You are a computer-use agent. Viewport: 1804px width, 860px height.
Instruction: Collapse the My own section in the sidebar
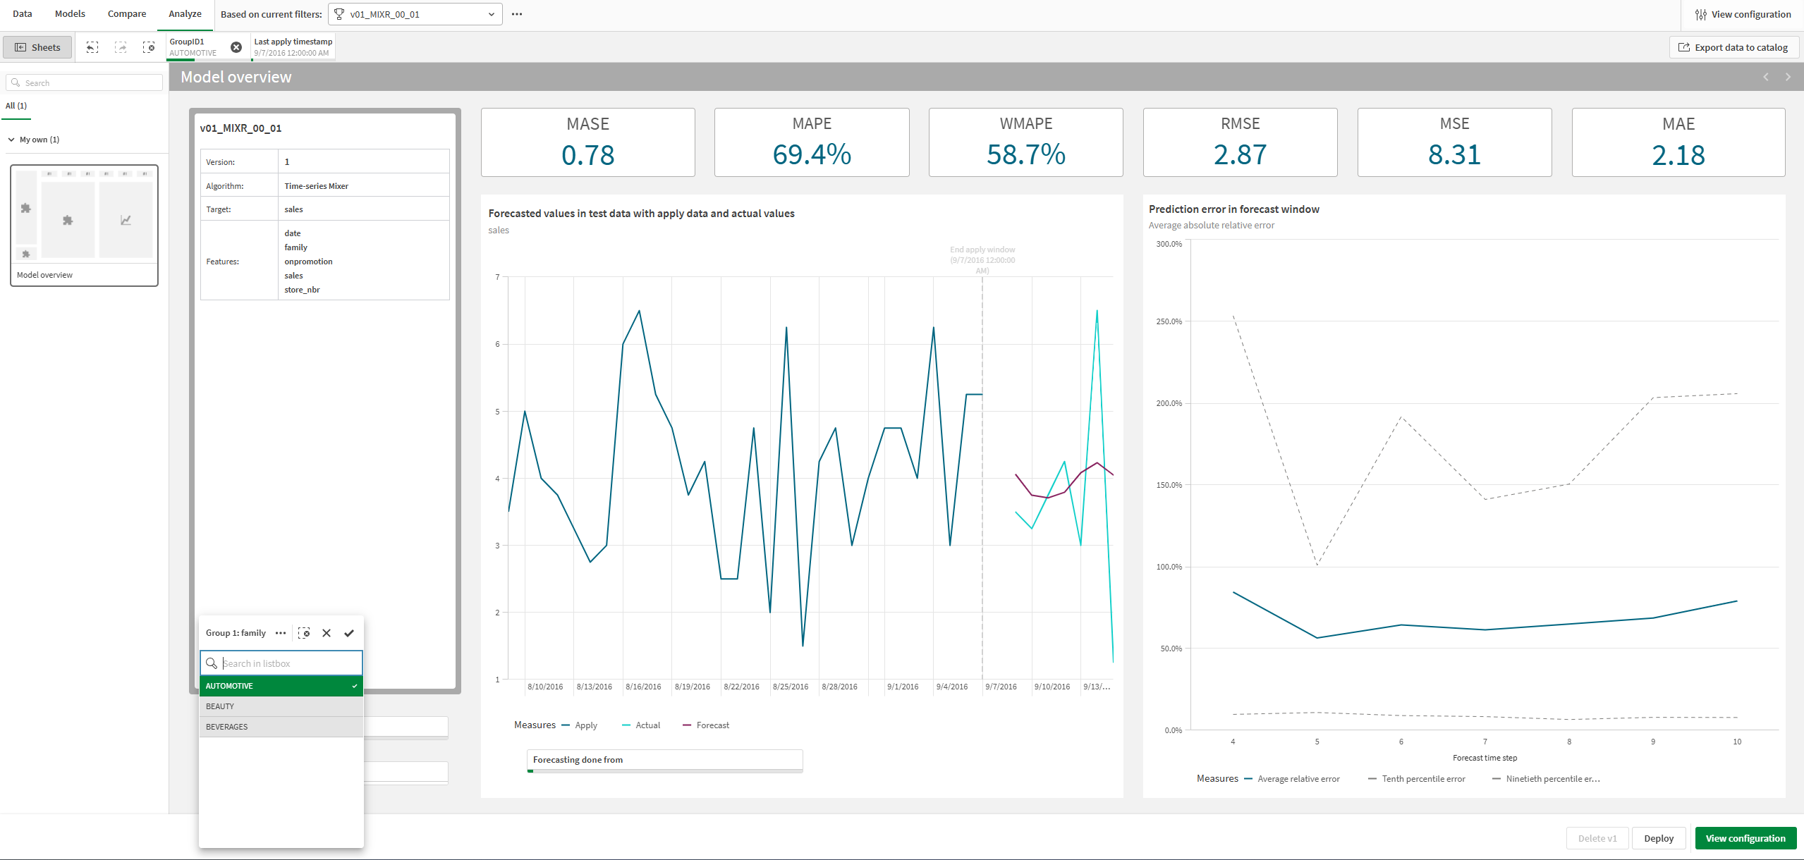(11, 139)
